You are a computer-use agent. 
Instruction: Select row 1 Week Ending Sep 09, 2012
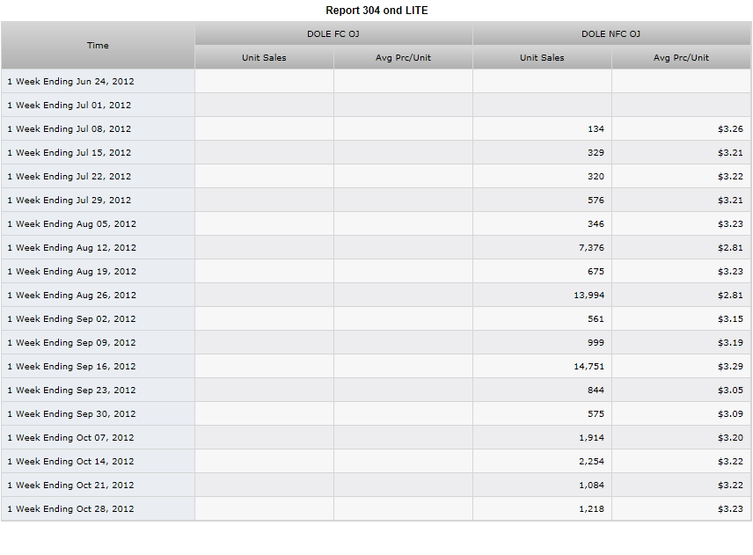(376, 342)
